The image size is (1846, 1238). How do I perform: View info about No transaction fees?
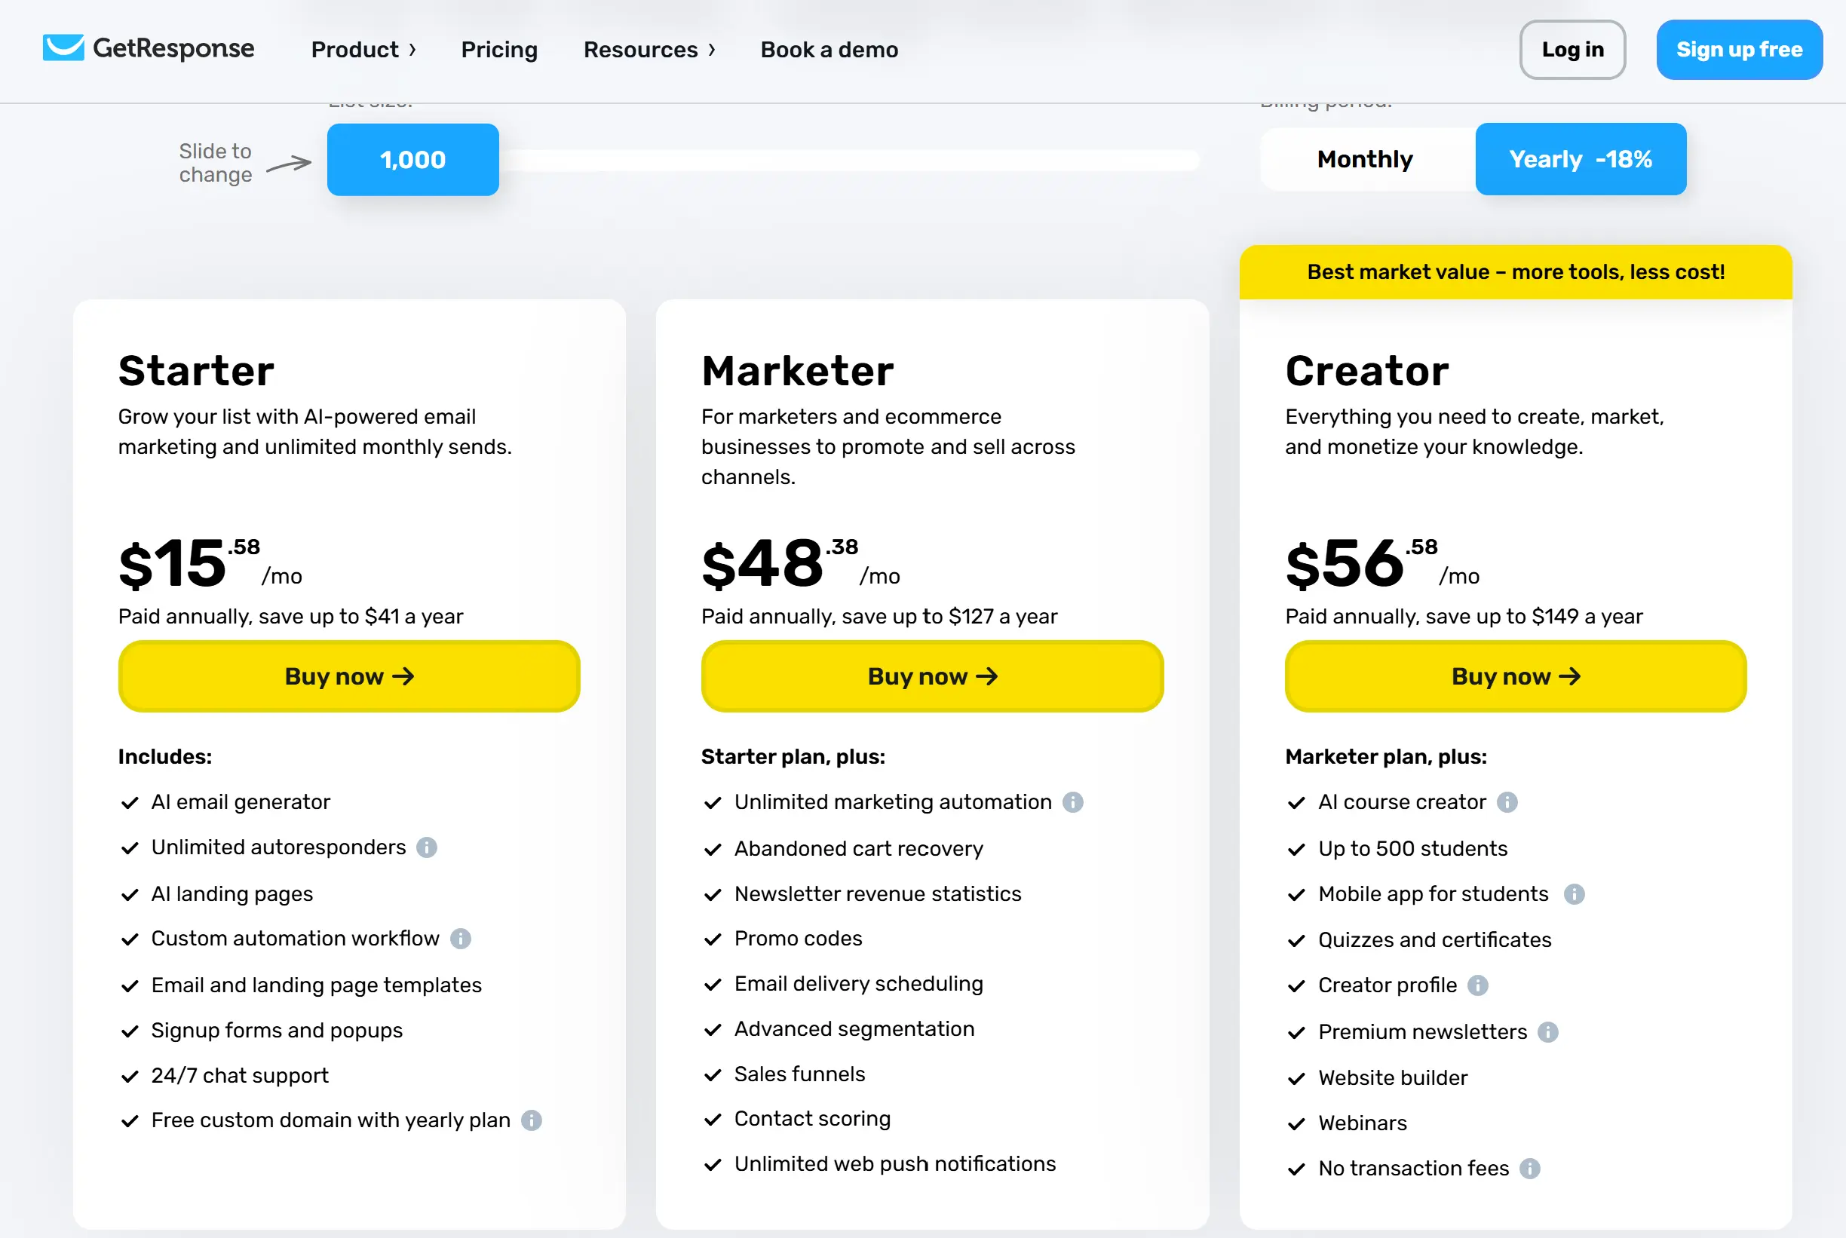1532,1169
